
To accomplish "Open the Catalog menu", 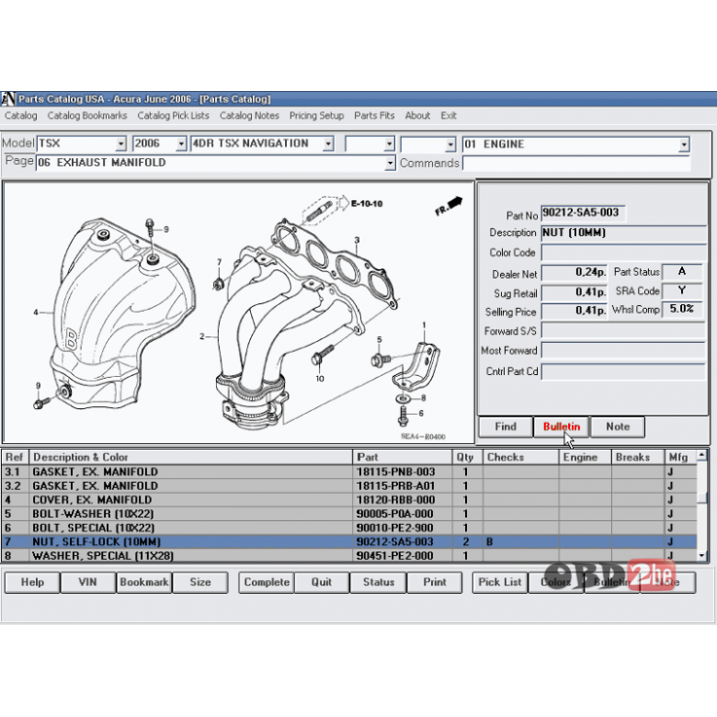I will coord(21,116).
